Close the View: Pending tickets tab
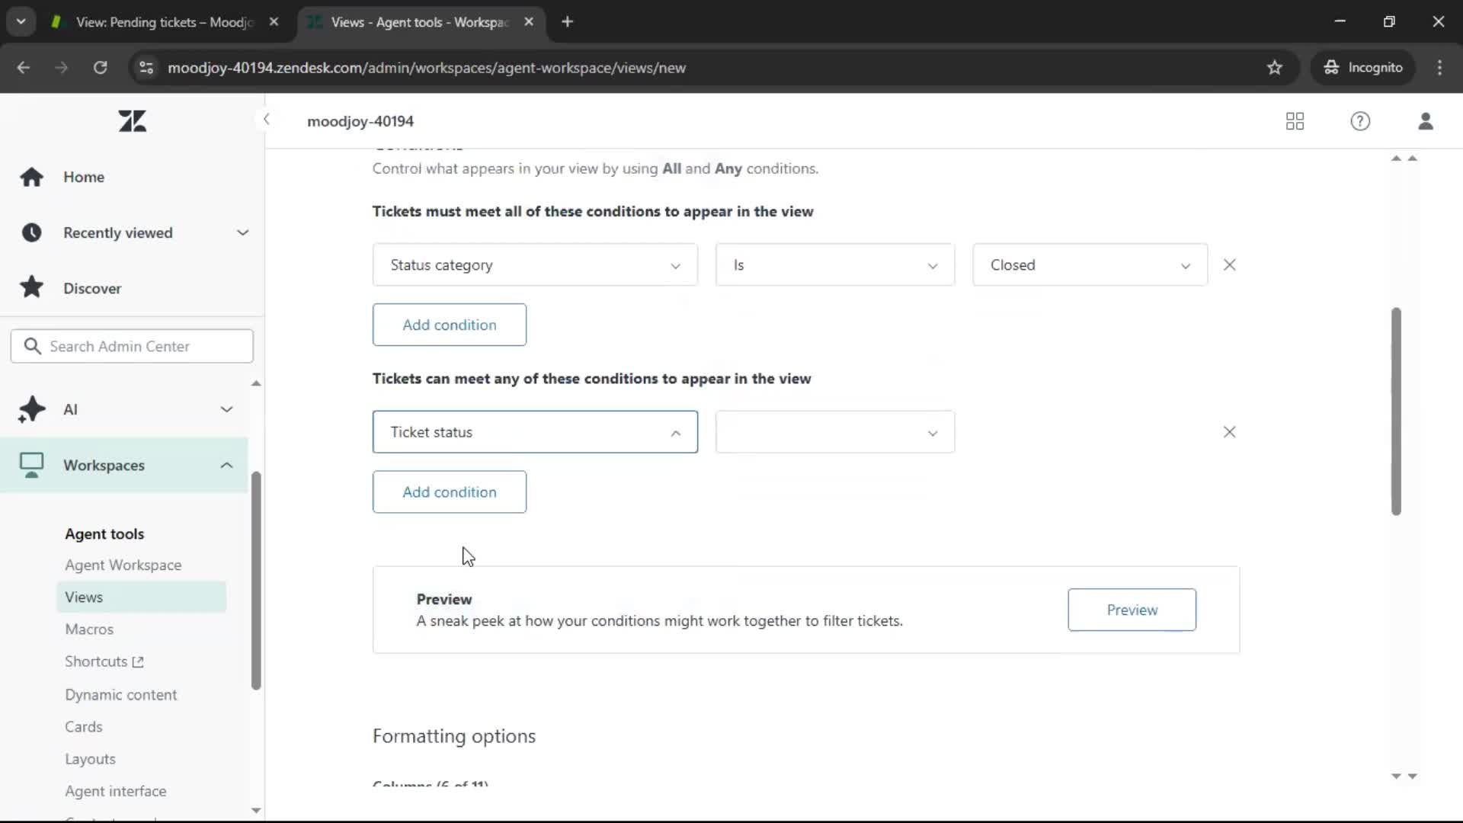The height and width of the screenshot is (823, 1463). tap(274, 22)
